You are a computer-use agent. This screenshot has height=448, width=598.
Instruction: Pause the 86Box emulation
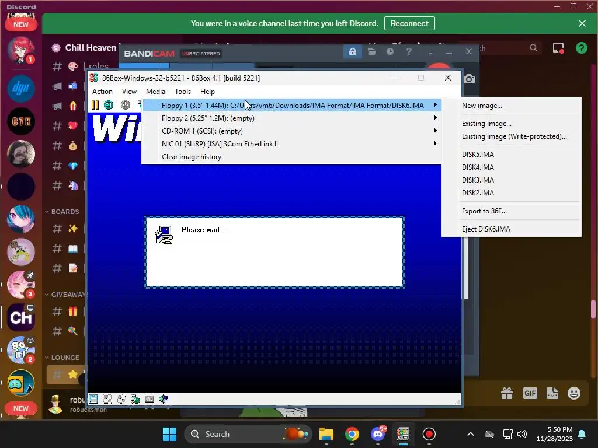point(95,105)
